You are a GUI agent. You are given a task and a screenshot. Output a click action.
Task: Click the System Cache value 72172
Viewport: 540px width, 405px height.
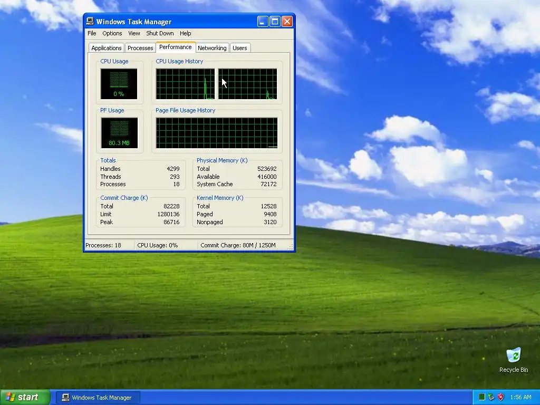268,184
